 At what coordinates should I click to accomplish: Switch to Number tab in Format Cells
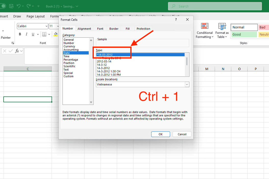(68, 29)
